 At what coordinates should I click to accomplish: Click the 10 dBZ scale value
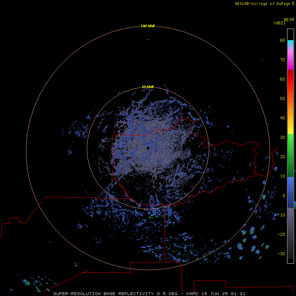pos(283,176)
